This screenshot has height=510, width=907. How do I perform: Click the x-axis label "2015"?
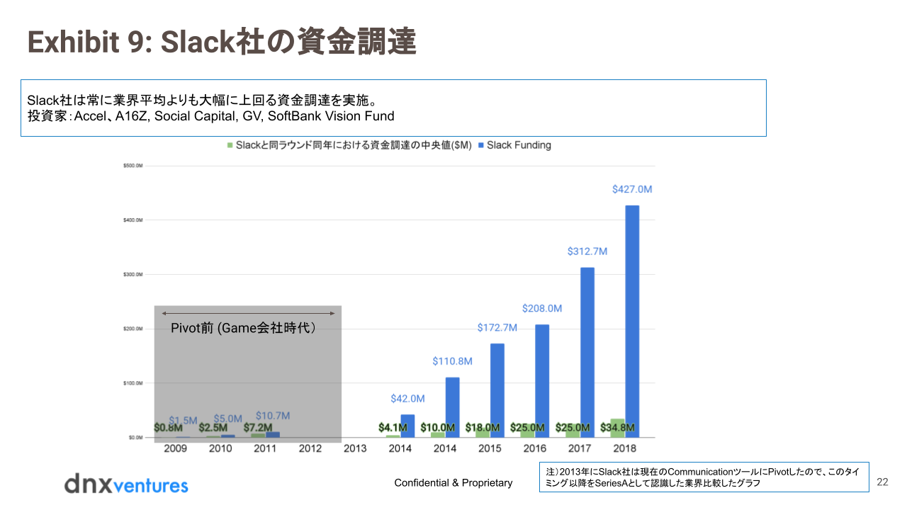coord(490,448)
